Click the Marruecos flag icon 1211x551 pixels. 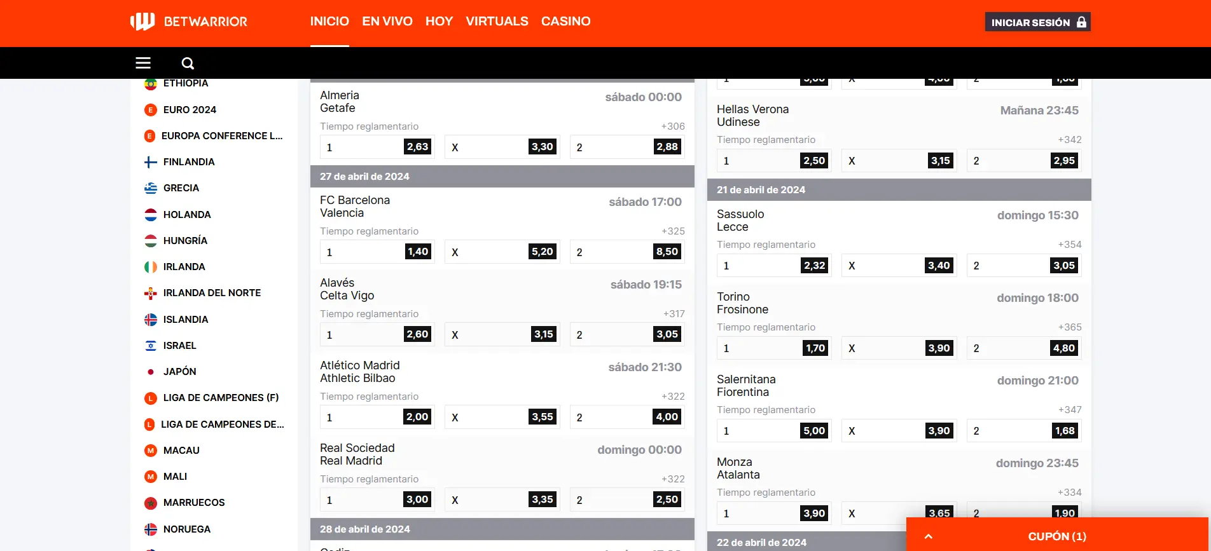click(151, 503)
